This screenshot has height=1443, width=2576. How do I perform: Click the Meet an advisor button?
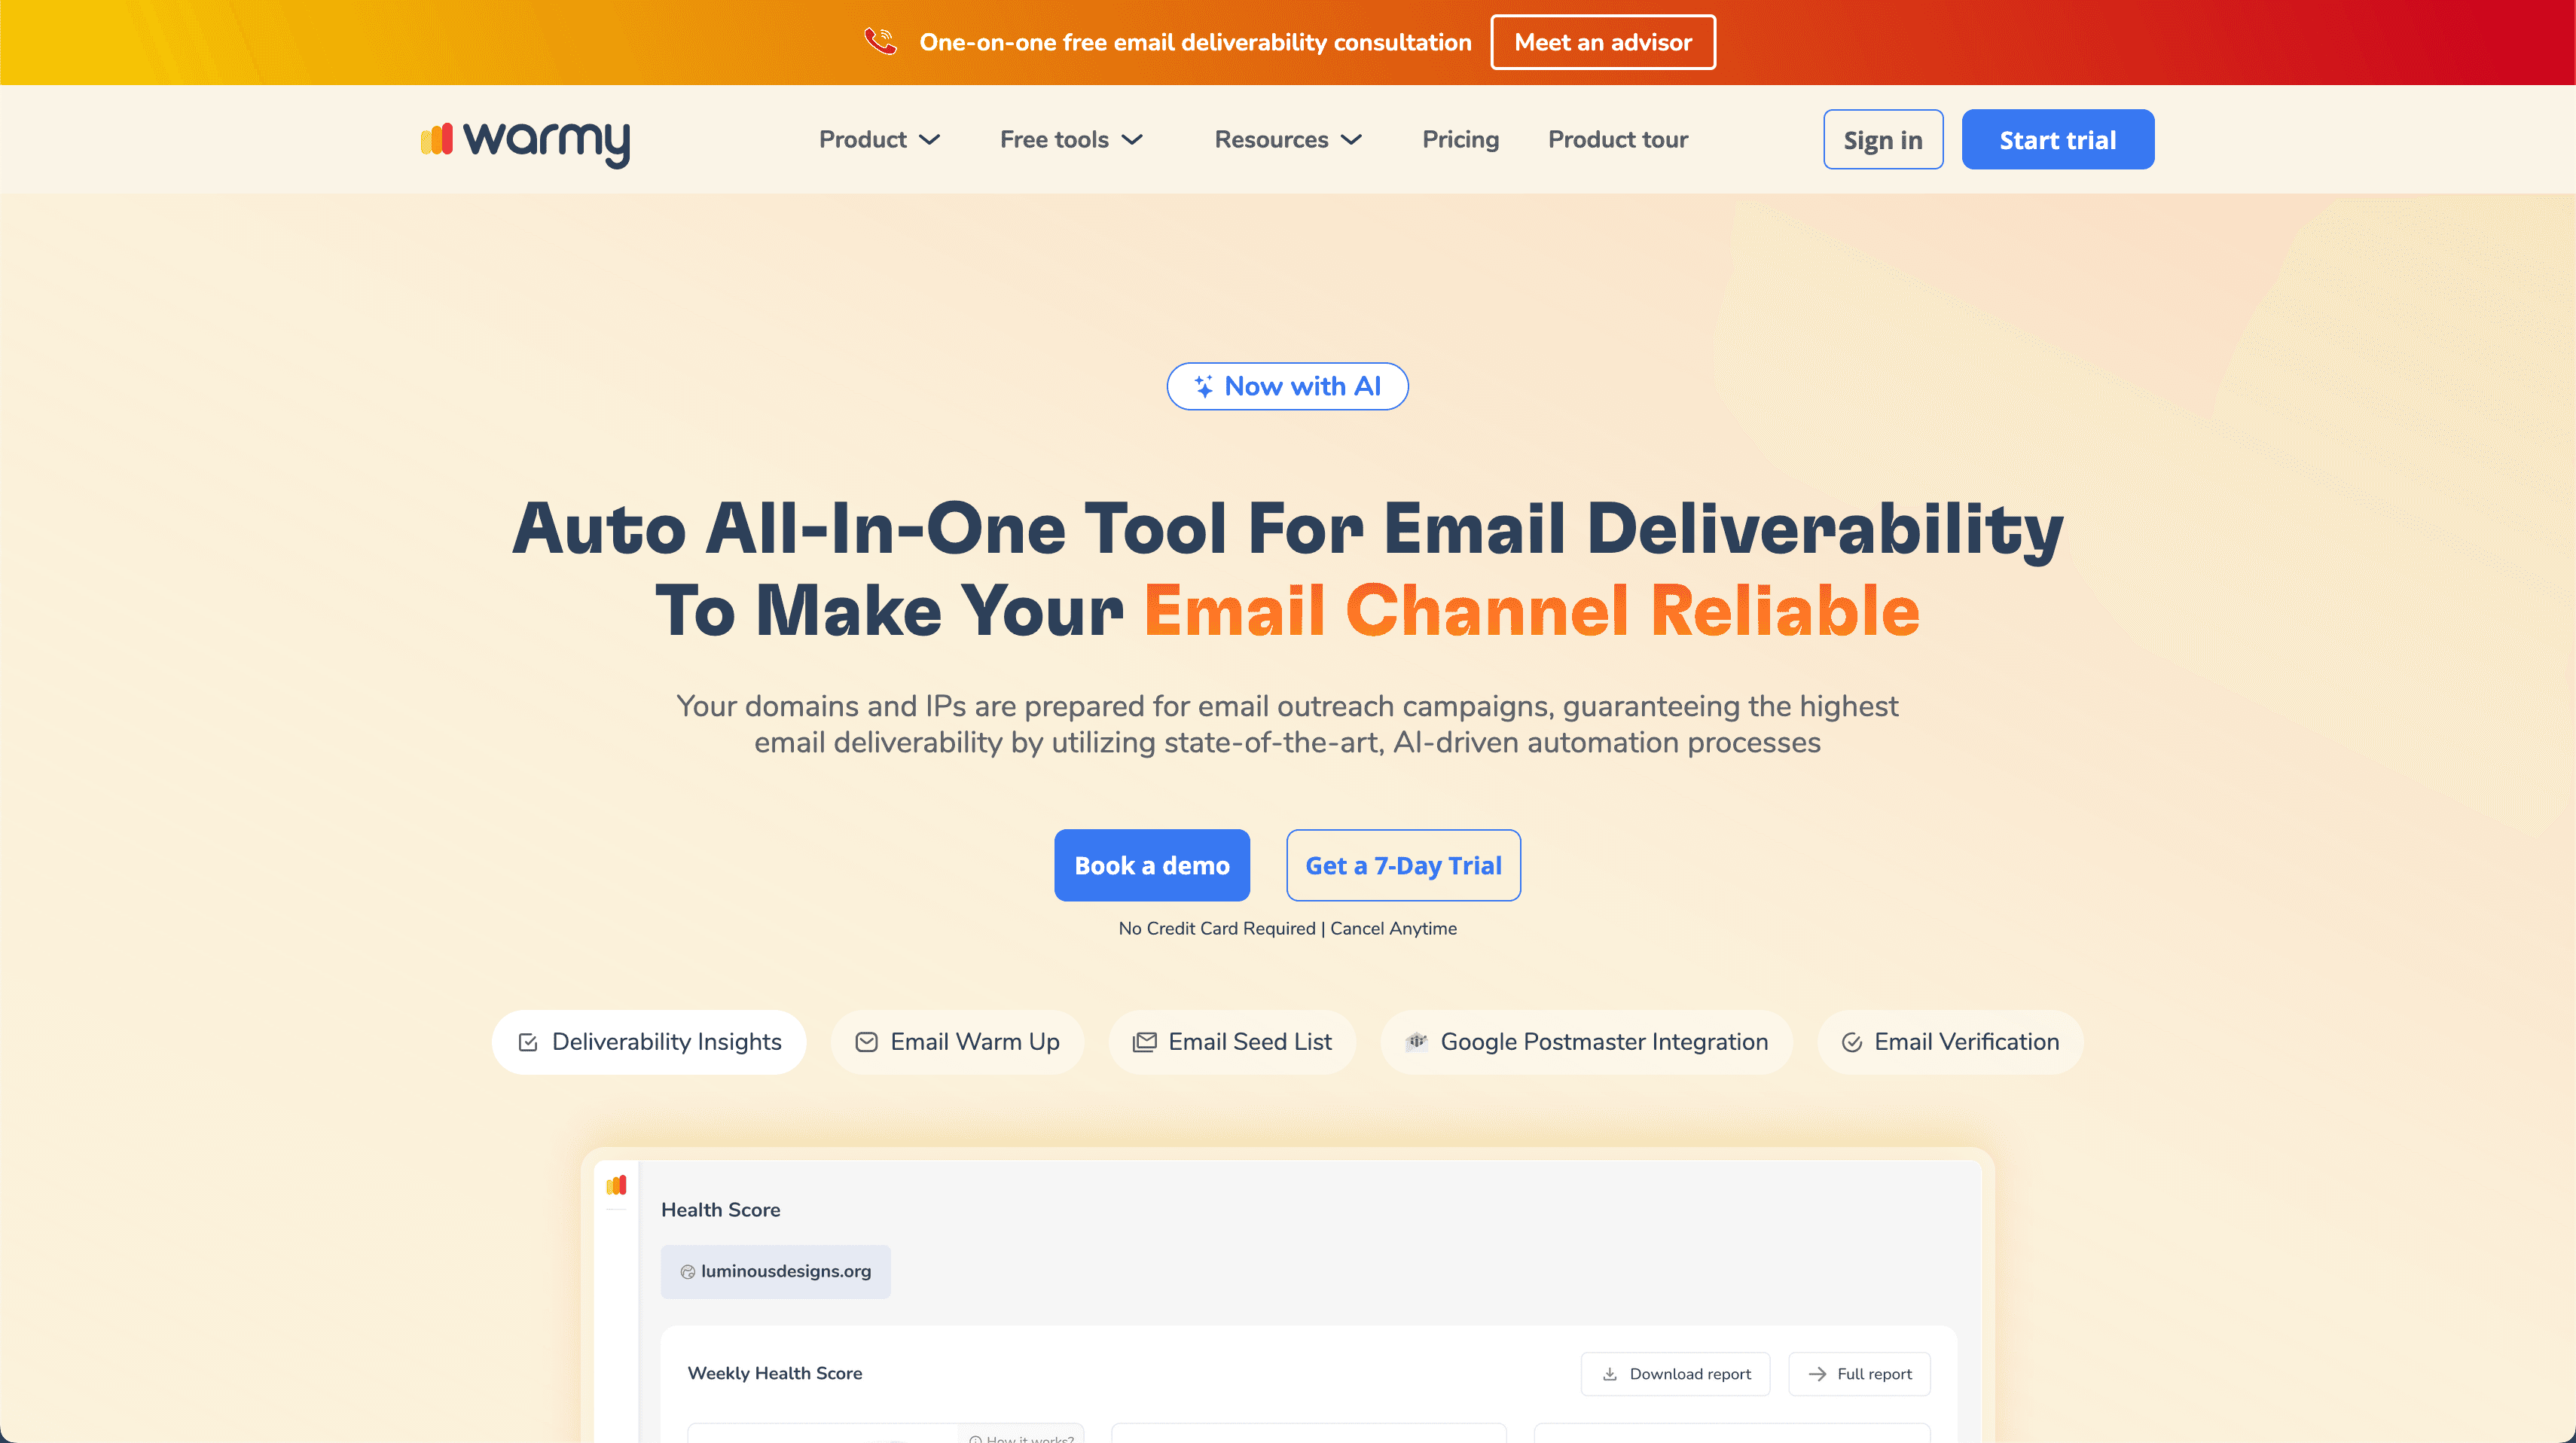click(1603, 42)
